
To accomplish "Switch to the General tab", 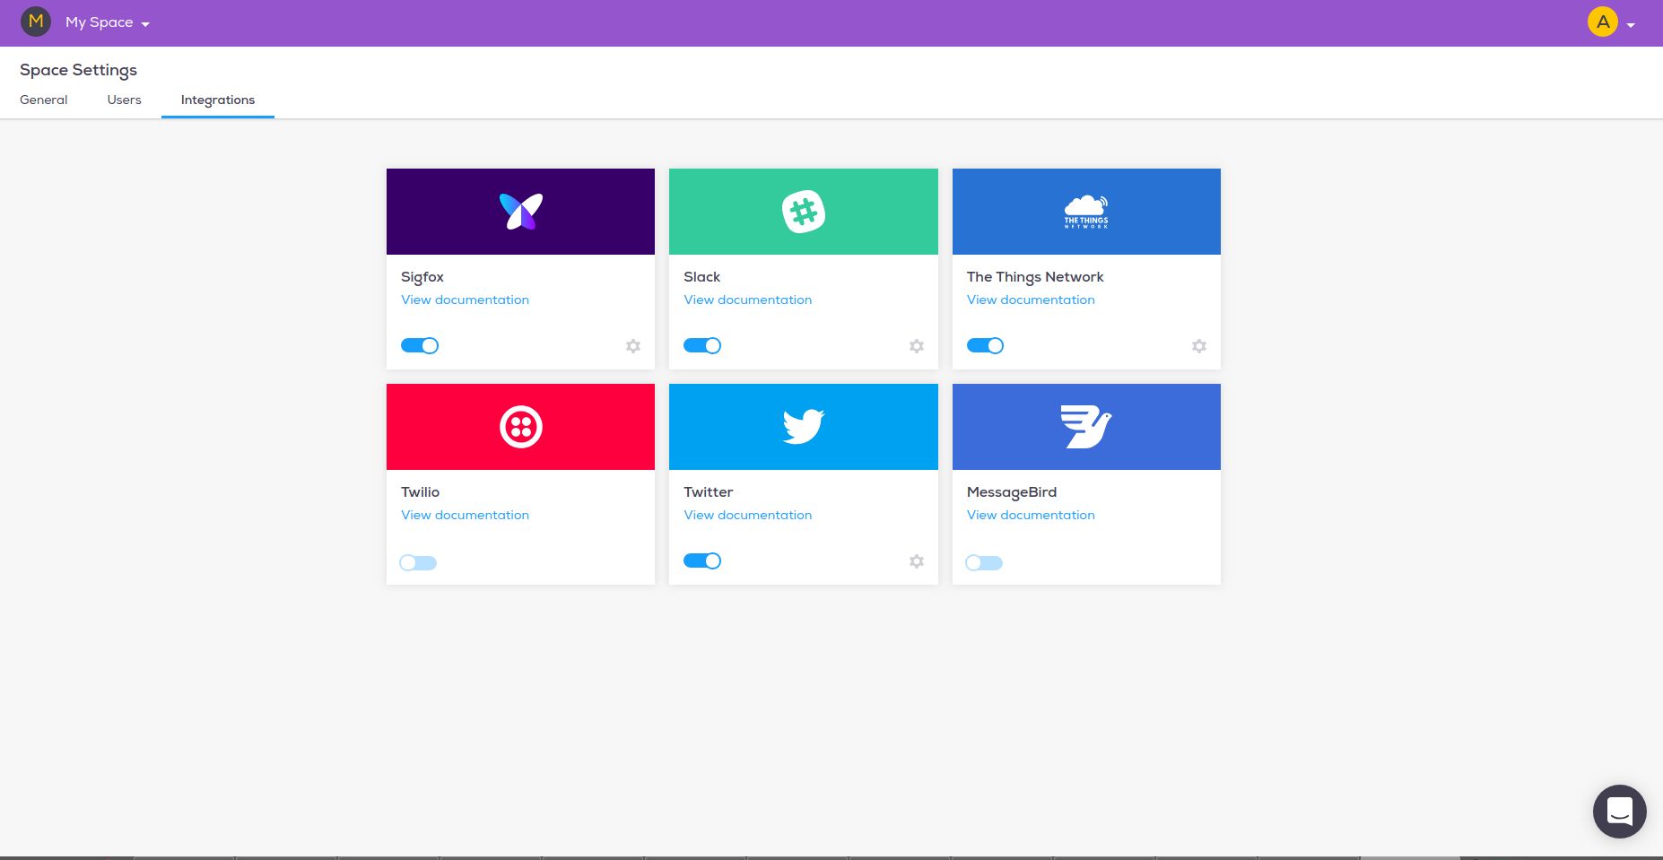I will (44, 100).
